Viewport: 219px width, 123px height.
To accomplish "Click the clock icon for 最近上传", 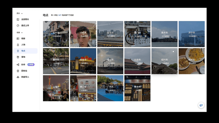I will point(18,25).
